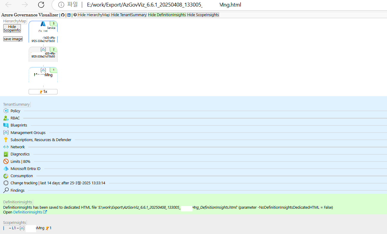Viewport: 387px width, 234px height.
Task: Click key icon in the ScopeInsights L1 row
Action: coord(47,228)
